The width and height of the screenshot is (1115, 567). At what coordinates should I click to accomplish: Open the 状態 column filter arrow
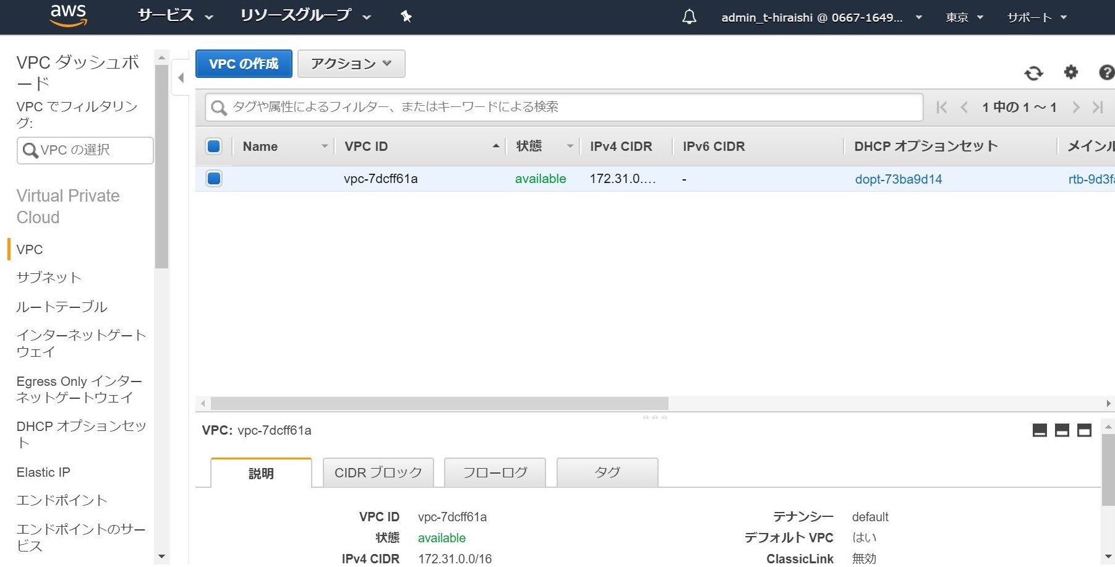pyautogui.click(x=570, y=147)
